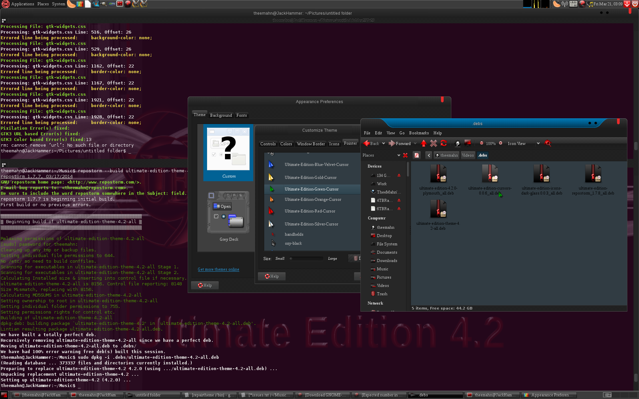Close the Places sidebar with red X

[405, 155]
